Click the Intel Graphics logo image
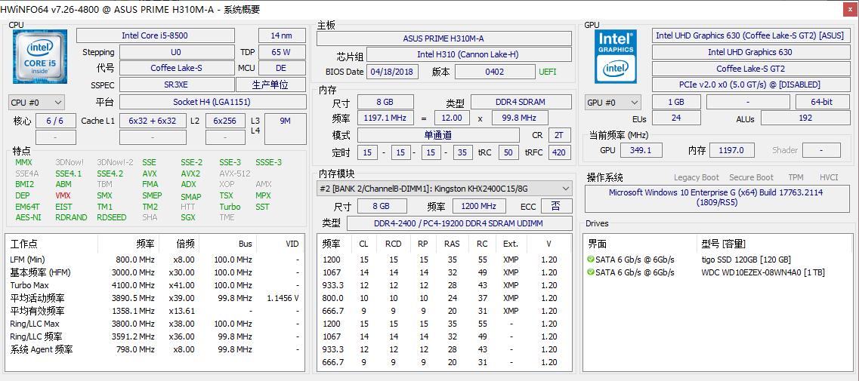The width and height of the screenshot is (859, 381). [616, 57]
